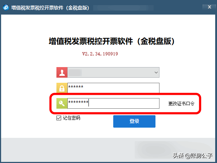Toggle the 记住密码 checkbox
217x163 pixels.
click(59, 118)
